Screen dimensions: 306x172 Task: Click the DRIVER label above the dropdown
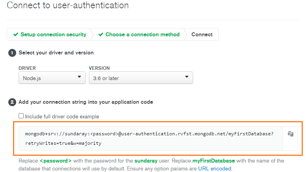[x=27, y=68]
